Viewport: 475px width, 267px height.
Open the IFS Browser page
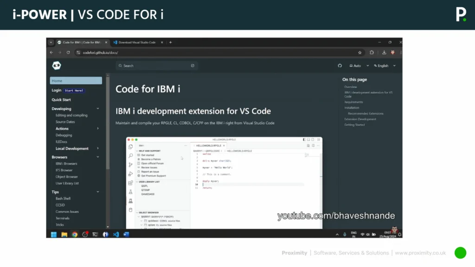point(64,170)
